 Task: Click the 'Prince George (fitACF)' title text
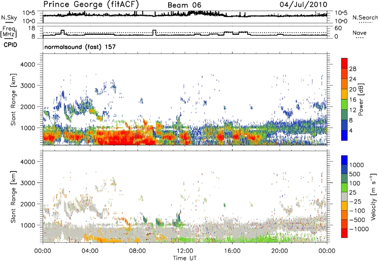[x=91, y=4]
